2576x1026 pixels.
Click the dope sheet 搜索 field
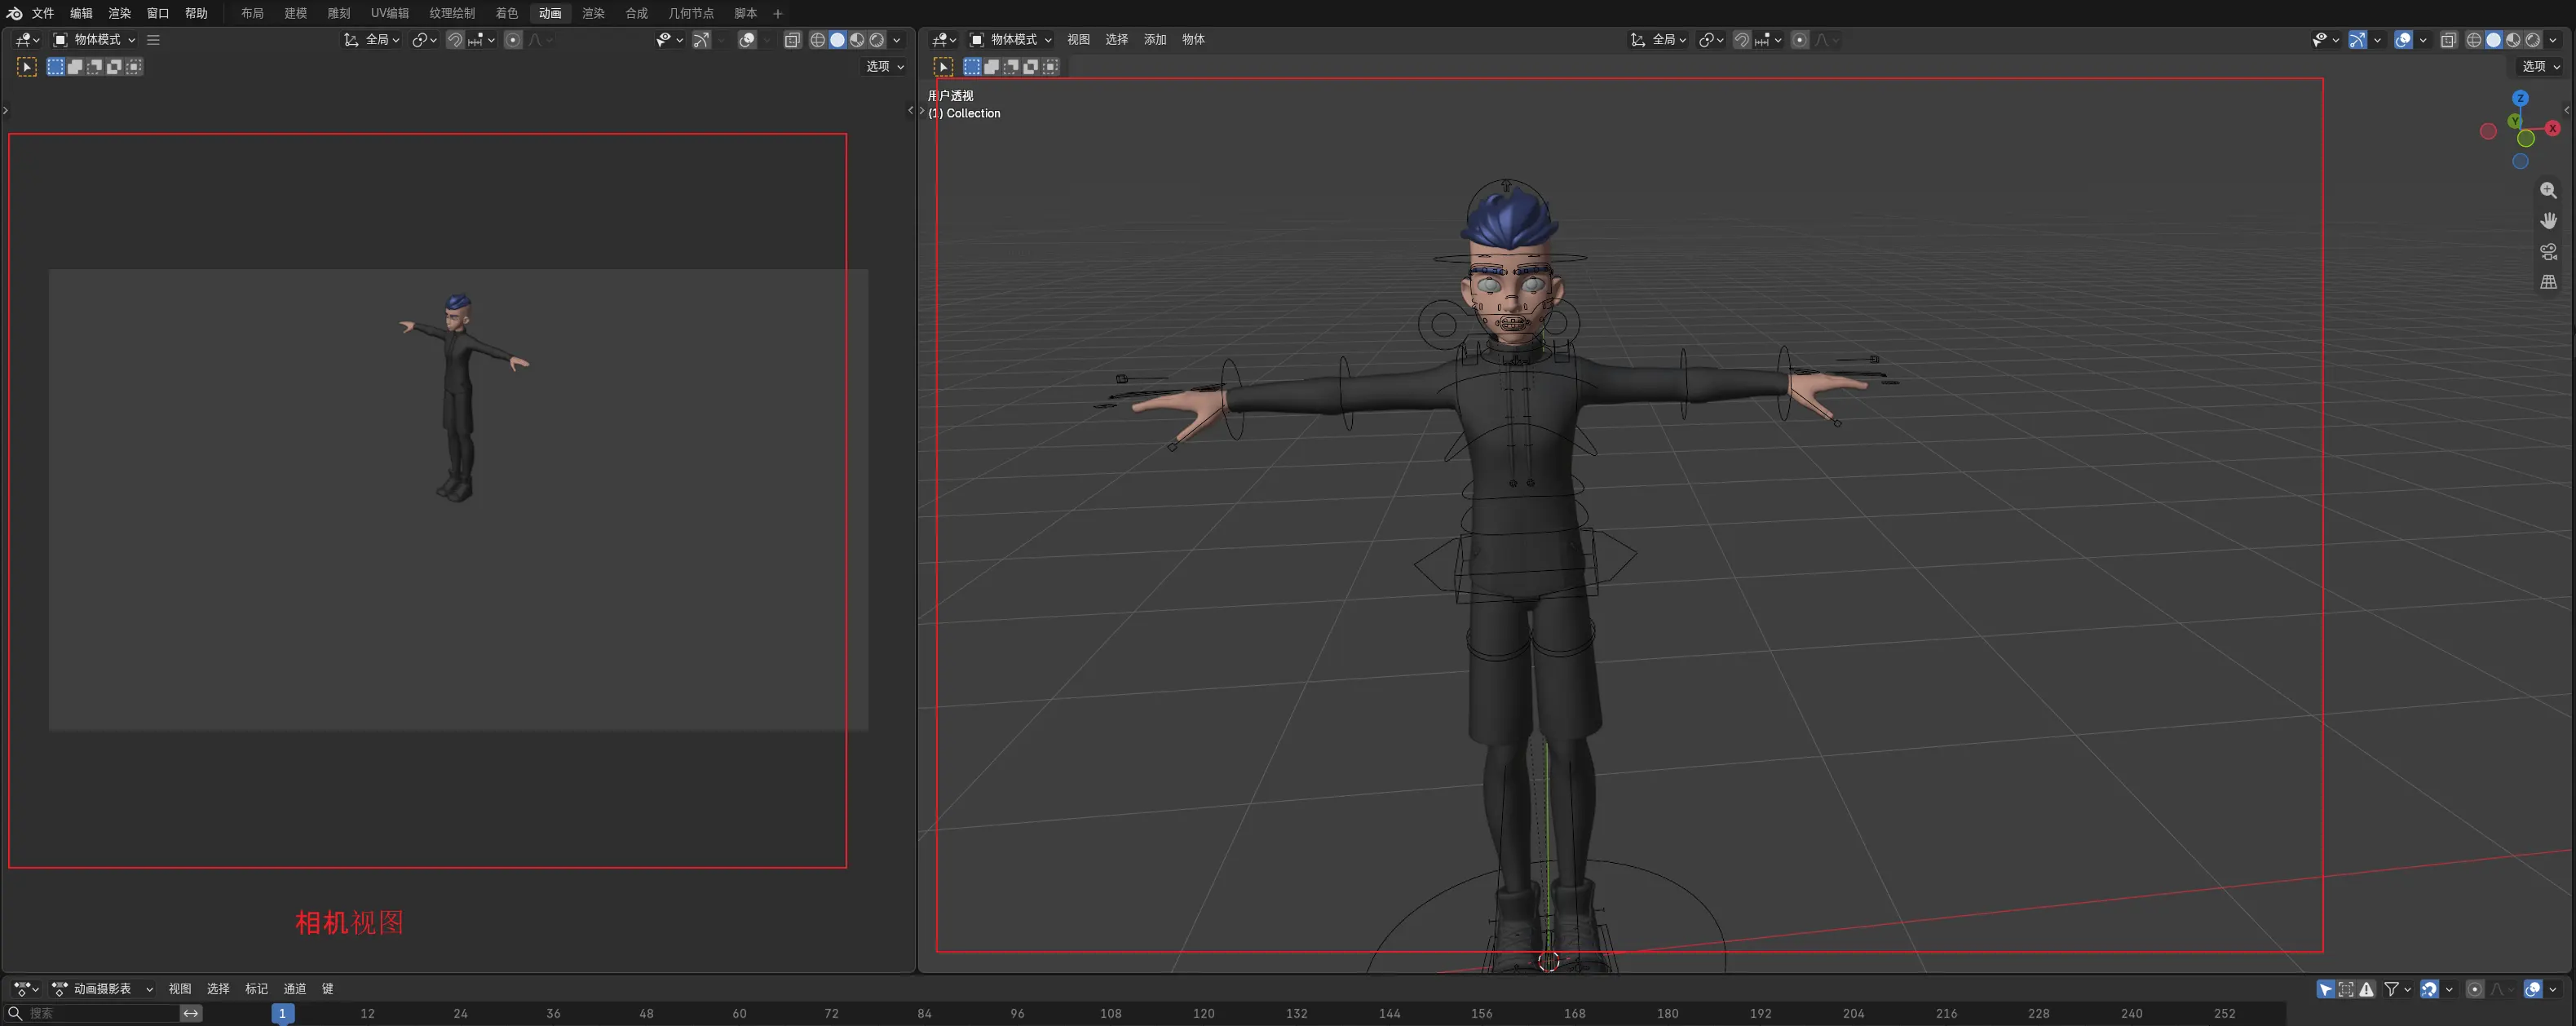[93, 1014]
